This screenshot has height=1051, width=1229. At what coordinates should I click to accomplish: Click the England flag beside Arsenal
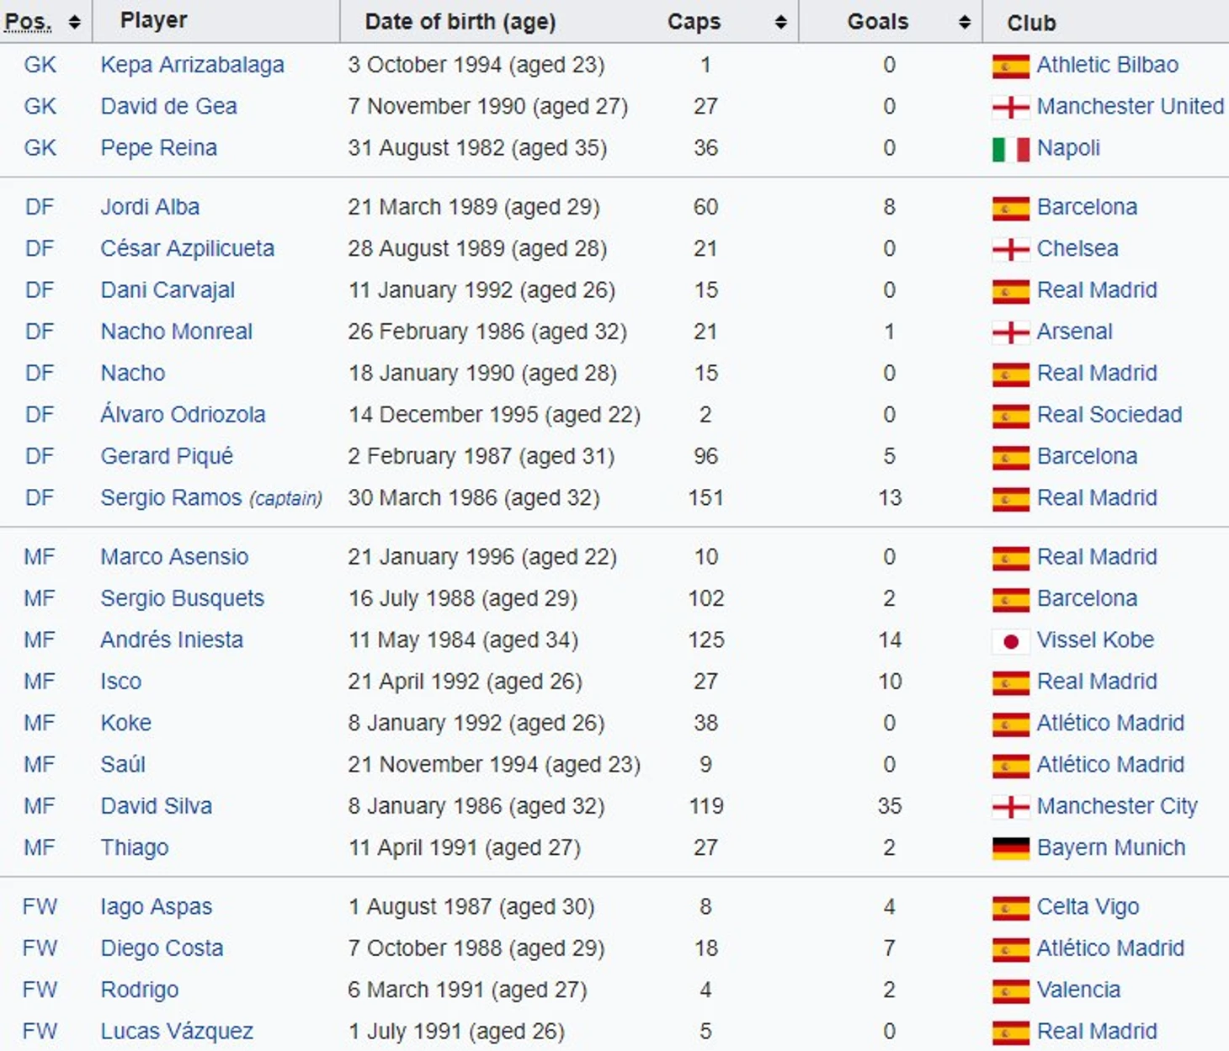1010,332
